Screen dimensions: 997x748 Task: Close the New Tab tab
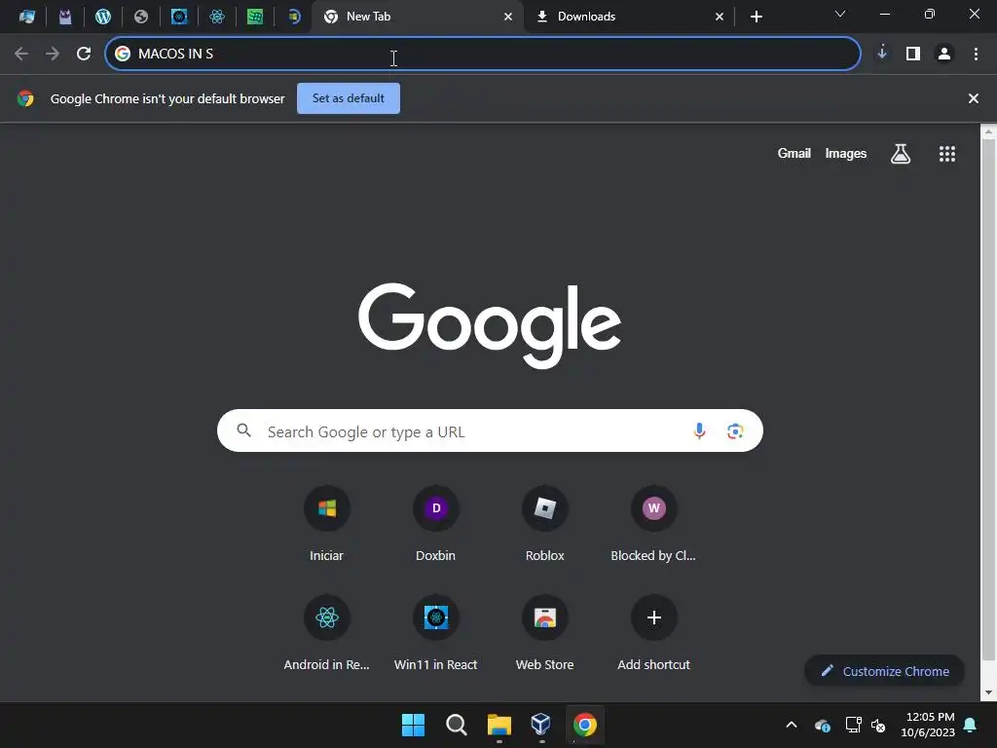coord(508,17)
